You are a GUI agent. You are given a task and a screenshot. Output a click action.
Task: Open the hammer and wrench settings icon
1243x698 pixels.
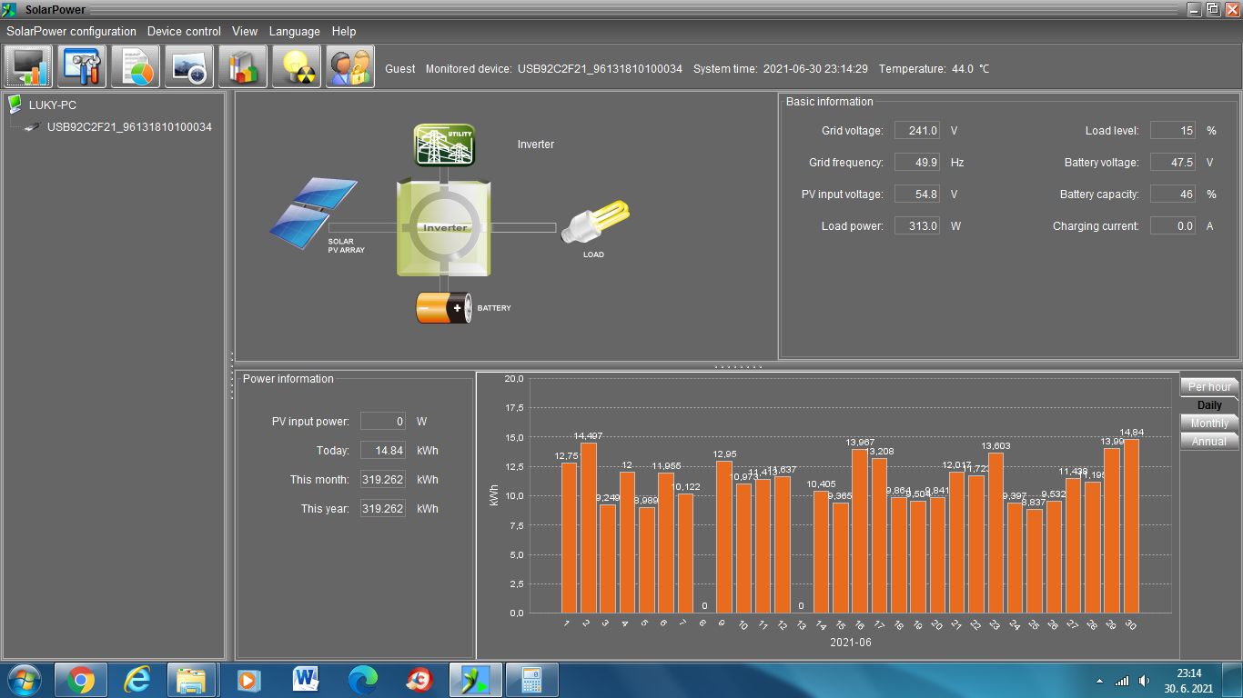pyautogui.click(x=83, y=67)
